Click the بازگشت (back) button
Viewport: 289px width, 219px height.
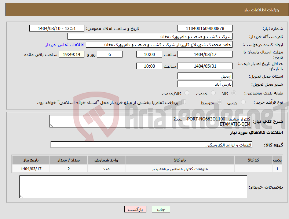pyautogui.click(x=135, y=209)
